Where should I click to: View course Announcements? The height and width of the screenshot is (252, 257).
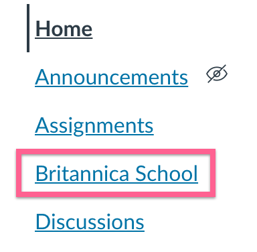[112, 77]
